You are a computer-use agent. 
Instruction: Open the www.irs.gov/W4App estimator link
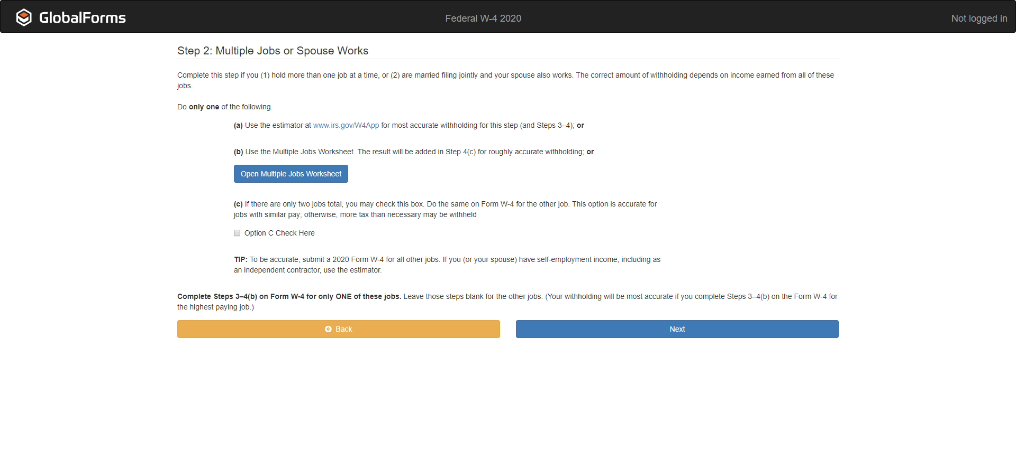coord(346,126)
